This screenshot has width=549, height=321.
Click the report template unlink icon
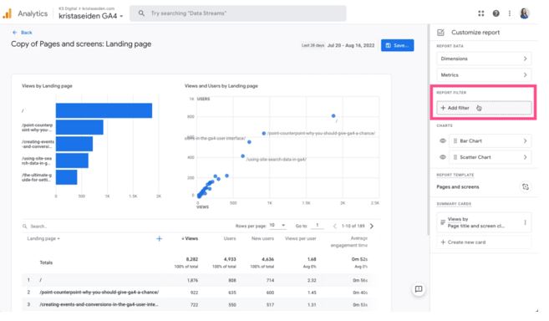[526, 186]
